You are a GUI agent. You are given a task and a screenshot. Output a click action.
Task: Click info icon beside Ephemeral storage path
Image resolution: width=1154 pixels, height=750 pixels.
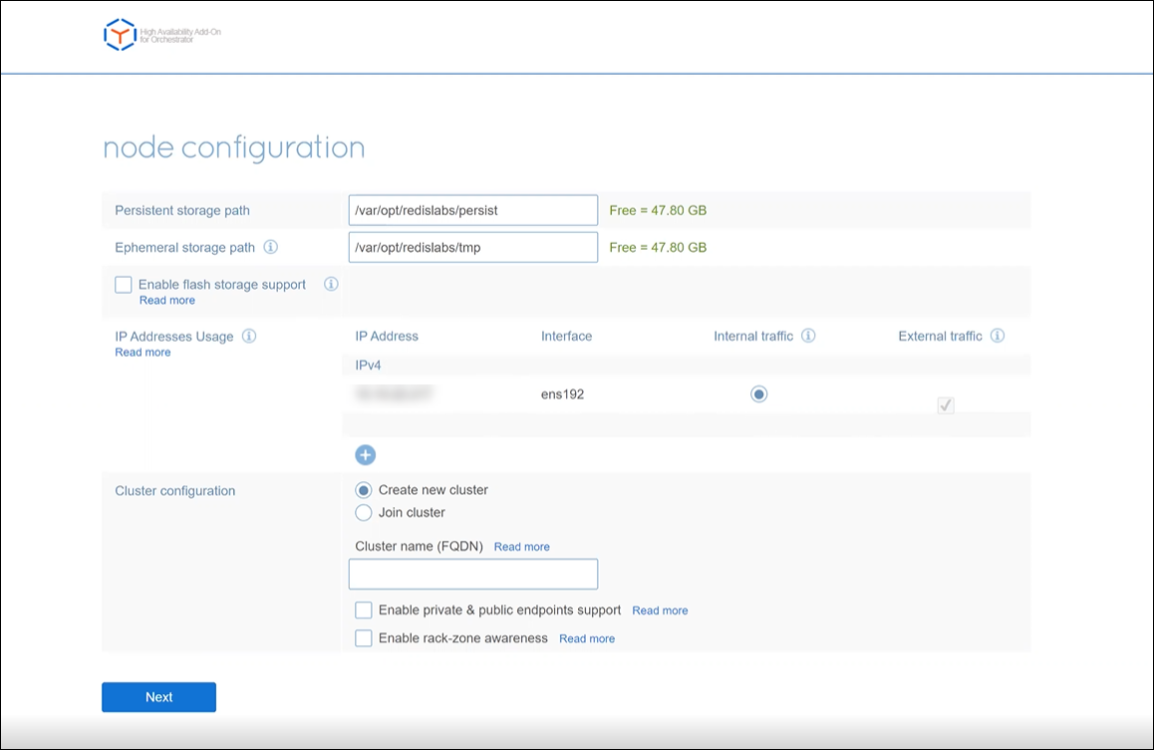pyautogui.click(x=270, y=247)
